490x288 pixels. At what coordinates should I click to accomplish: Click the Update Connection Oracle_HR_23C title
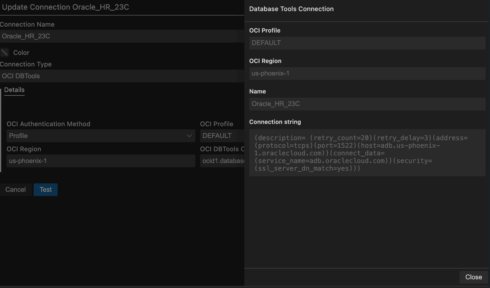point(65,7)
